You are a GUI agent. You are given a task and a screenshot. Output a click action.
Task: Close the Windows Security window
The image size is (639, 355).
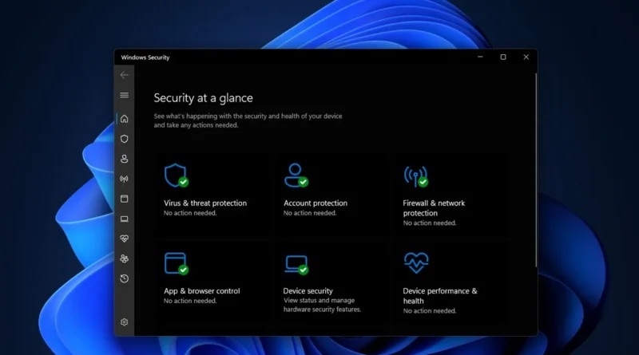coord(526,57)
